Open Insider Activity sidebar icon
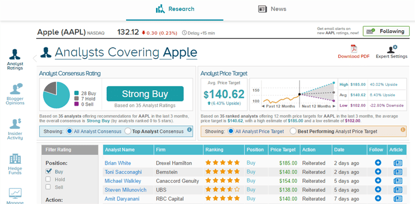The width and height of the screenshot is (415, 204). click(x=15, y=129)
